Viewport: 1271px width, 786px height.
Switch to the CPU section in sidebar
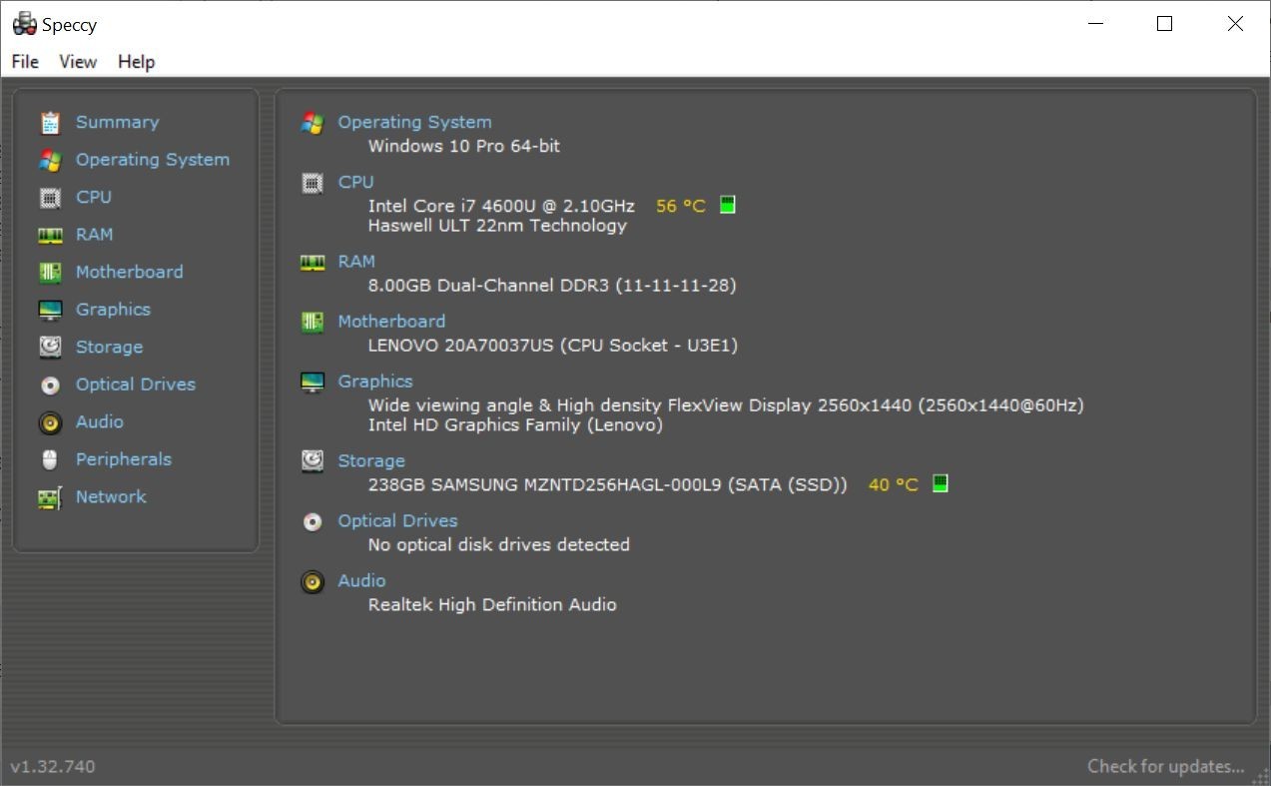pyautogui.click(x=94, y=198)
